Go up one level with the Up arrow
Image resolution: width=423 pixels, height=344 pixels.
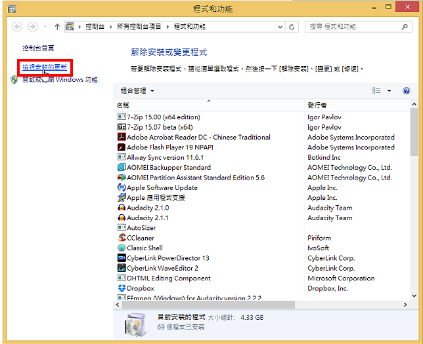pos(57,27)
